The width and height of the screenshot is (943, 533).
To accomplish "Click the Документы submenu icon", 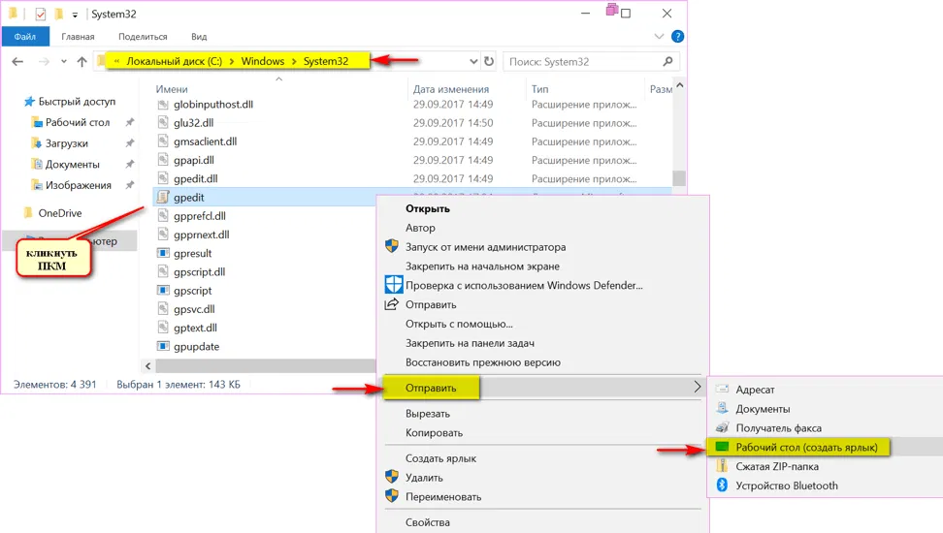I will click(722, 409).
